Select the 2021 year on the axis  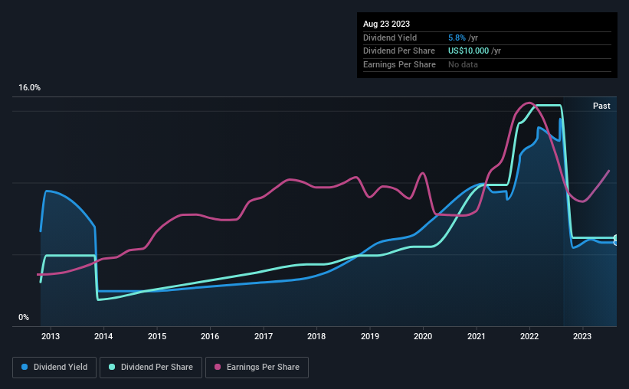point(477,336)
